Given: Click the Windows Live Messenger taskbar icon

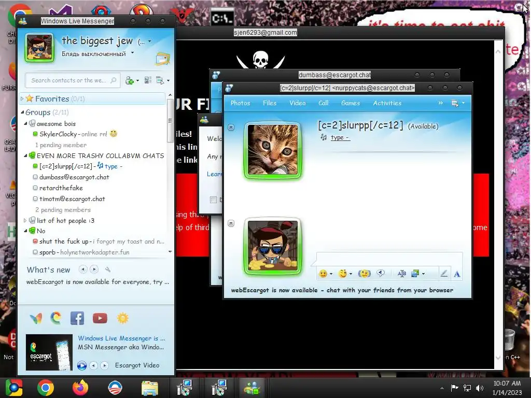Looking at the screenshot, I should pyautogui.click(x=251, y=388).
